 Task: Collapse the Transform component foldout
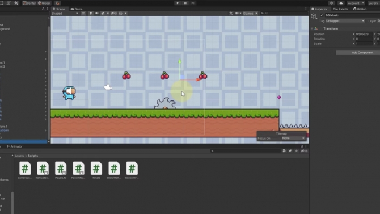pos(312,28)
